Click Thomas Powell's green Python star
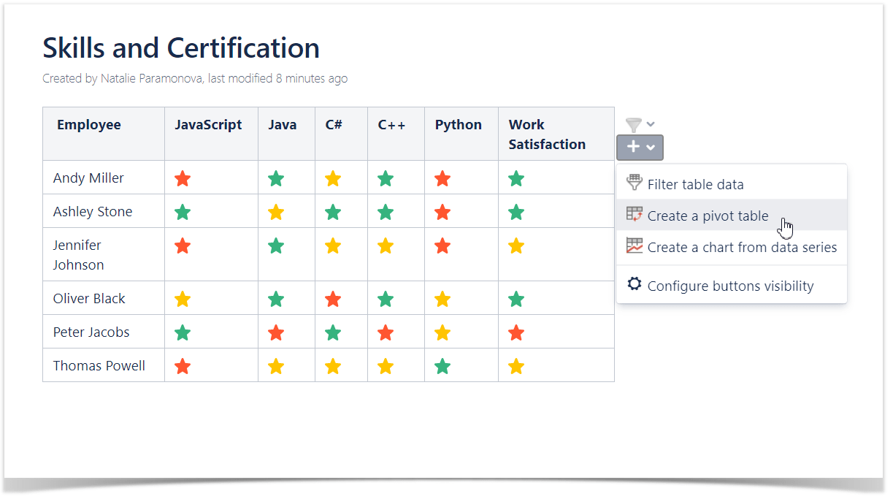Screen dimensions: 893x499 pyautogui.click(x=442, y=366)
